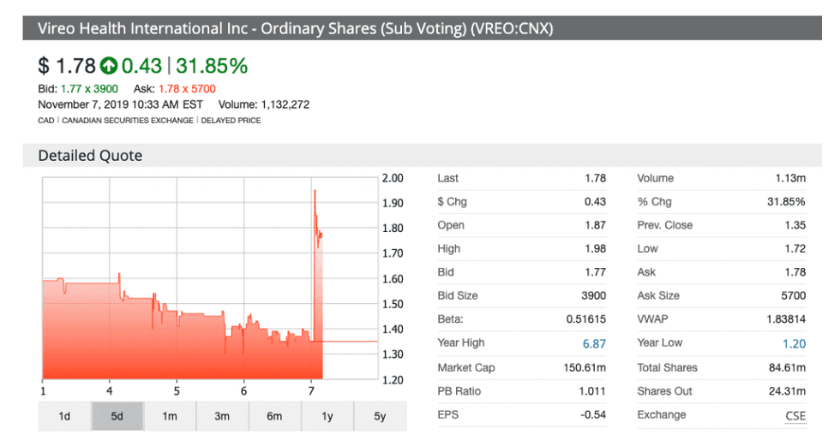Show the 6m chart range
This screenshot has width=840, height=446.
click(x=274, y=417)
